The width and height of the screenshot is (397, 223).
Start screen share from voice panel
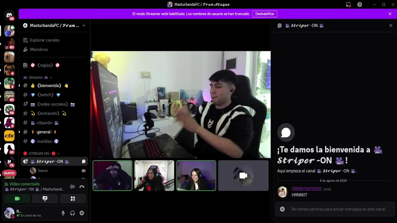(45, 199)
